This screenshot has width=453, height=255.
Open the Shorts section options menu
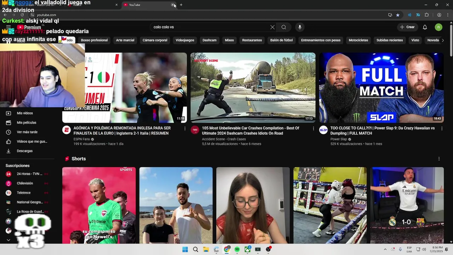click(x=439, y=159)
